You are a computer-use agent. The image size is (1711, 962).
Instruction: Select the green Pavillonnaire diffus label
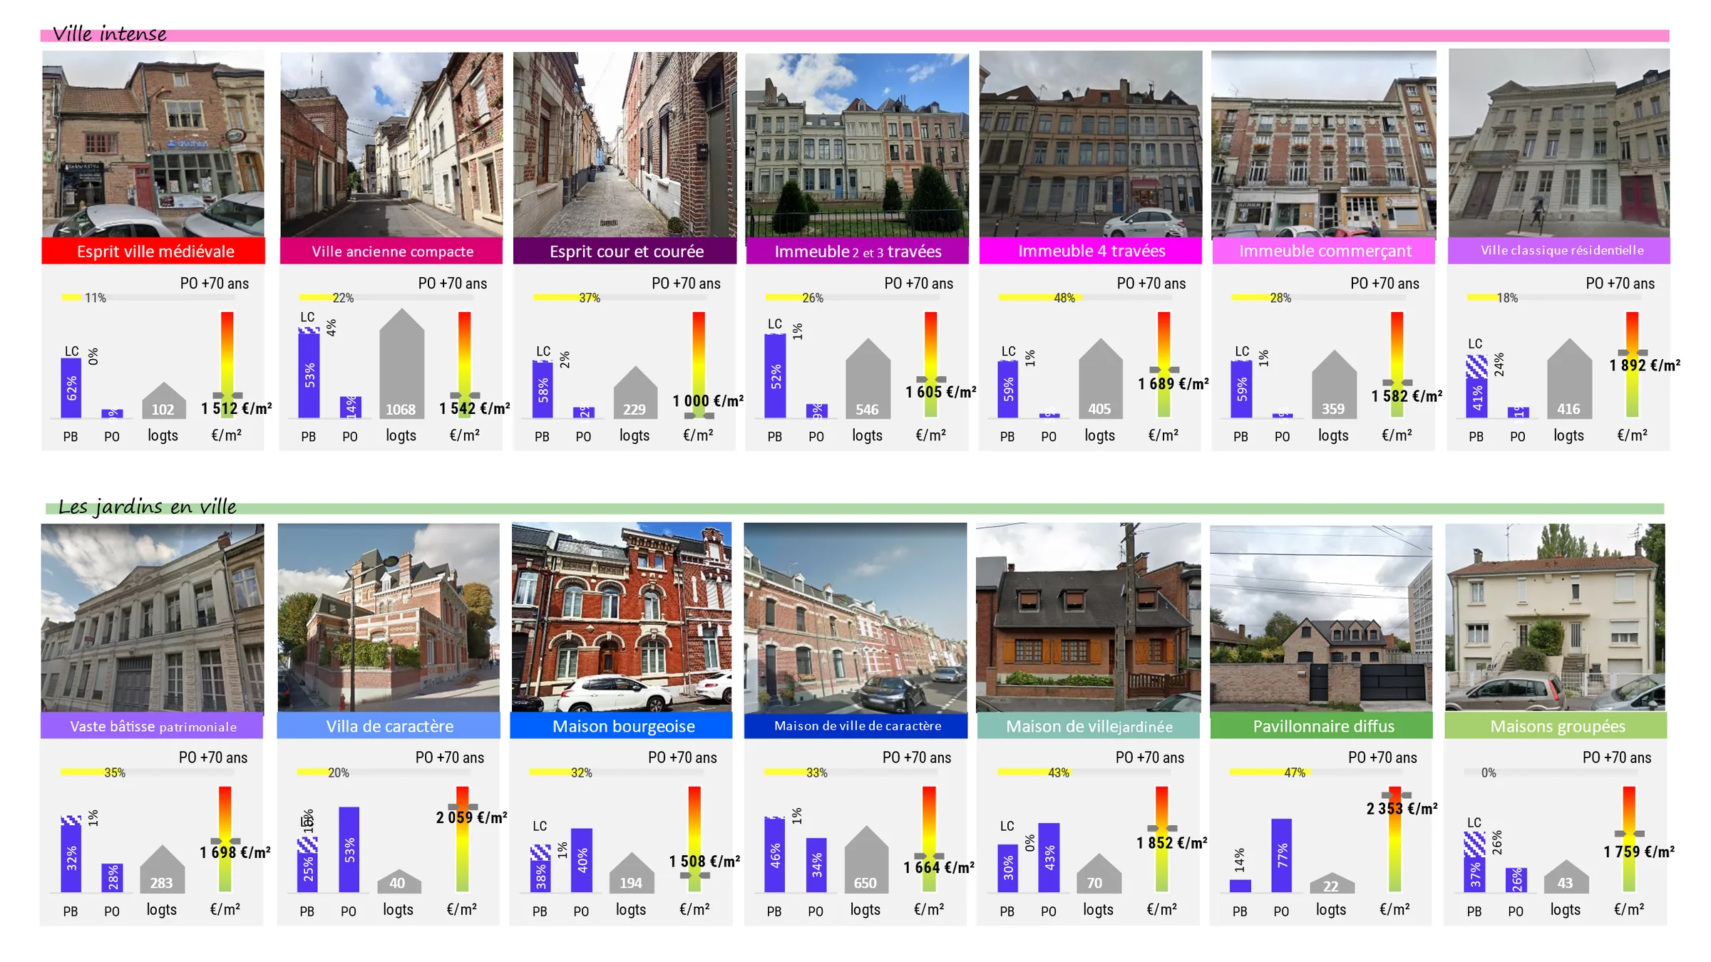1321,725
